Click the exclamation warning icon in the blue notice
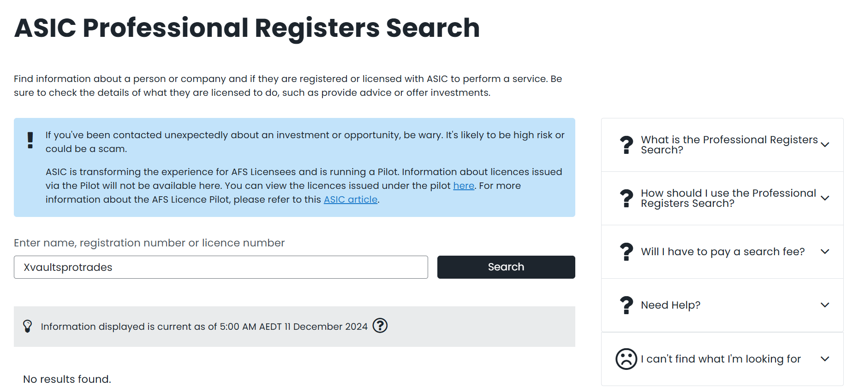 pyautogui.click(x=30, y=140)
